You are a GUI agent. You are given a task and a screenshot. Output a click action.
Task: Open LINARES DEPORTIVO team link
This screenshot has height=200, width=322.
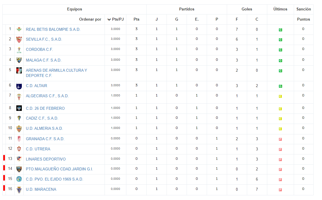coord(46,159)
